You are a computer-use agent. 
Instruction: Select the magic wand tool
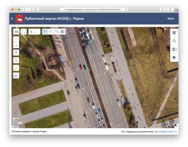(16, 68)
